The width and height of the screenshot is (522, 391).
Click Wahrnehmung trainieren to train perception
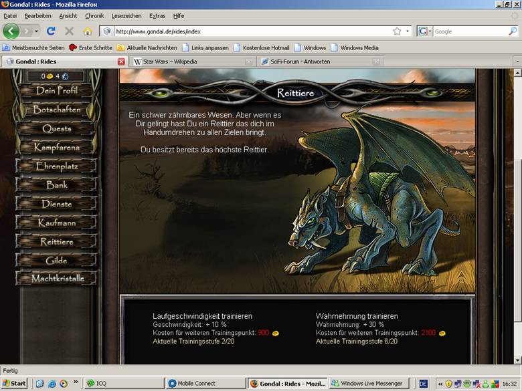(x=357, y=315)
